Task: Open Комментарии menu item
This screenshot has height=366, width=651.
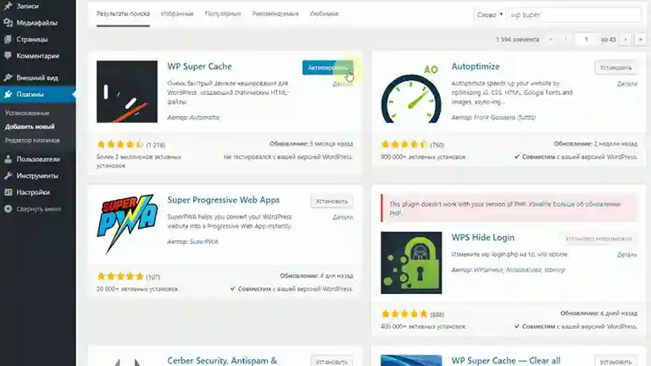Action: tap(38, 56)
